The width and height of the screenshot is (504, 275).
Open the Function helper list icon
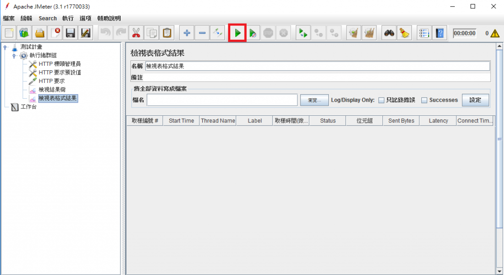click(x=424, y=33)
